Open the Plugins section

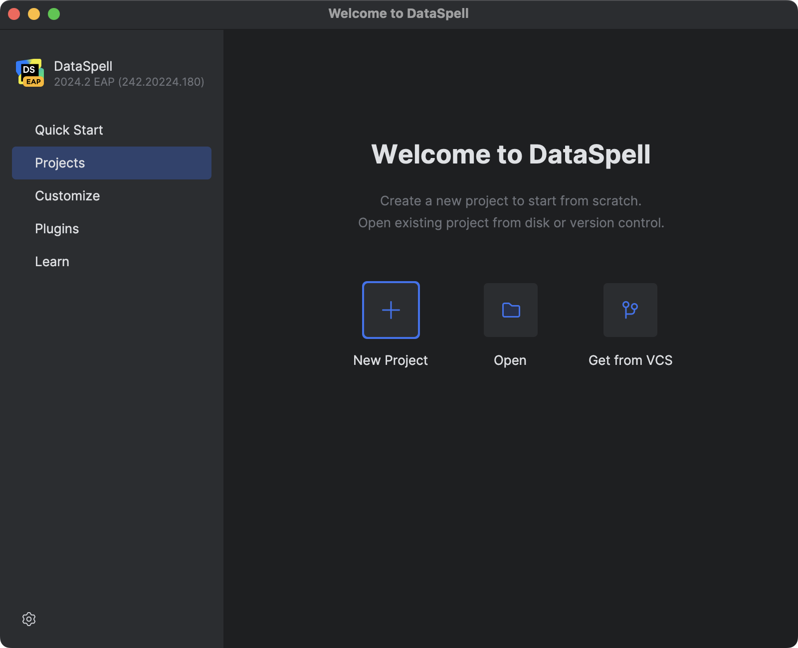(x=57, y=228)
